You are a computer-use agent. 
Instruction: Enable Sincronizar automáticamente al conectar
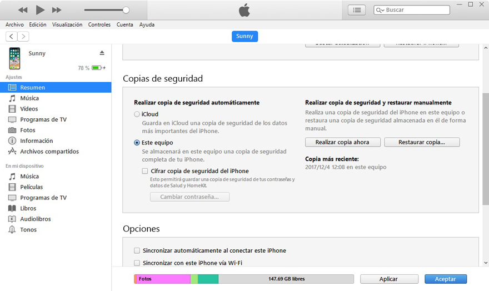coord(137,250)
